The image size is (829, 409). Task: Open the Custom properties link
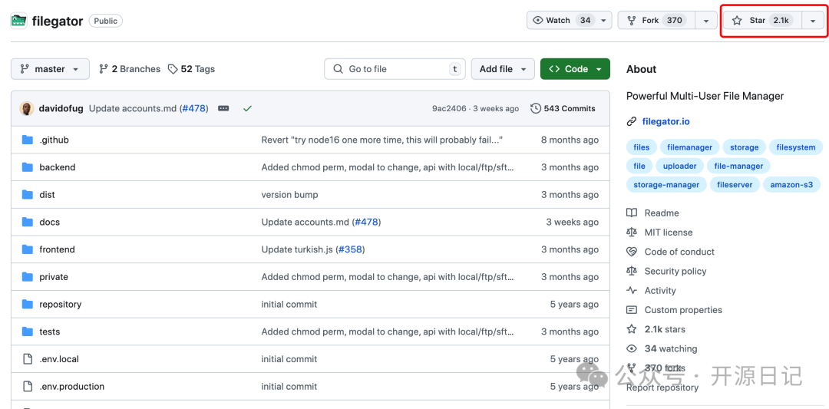(x=674, y=310)
